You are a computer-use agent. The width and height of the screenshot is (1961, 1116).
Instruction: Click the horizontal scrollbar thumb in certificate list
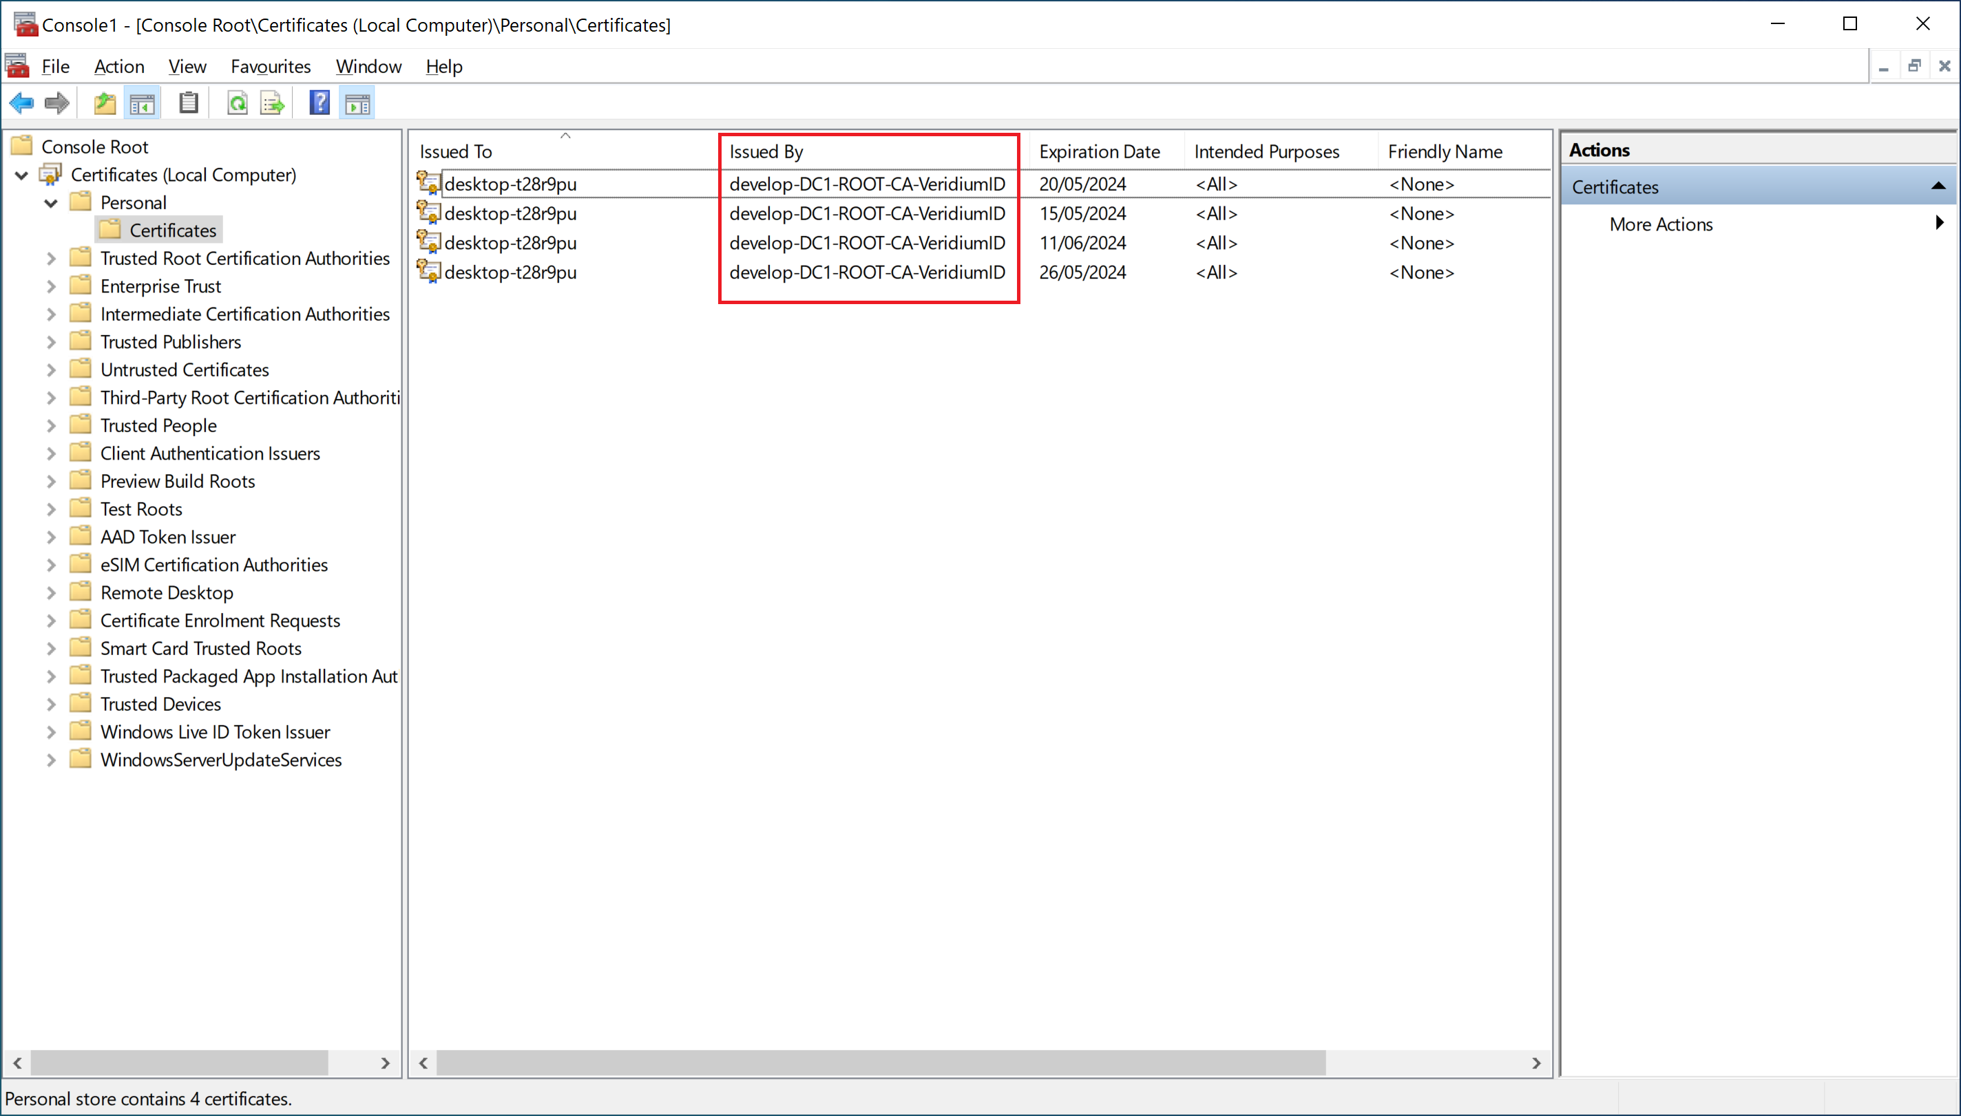coord(881,1063)
